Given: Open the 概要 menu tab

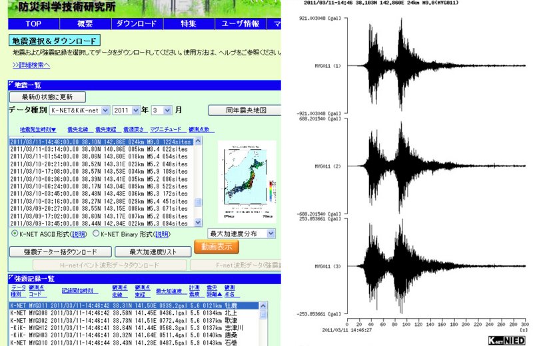Looking at the screenshot, I should tap(85, 24).
